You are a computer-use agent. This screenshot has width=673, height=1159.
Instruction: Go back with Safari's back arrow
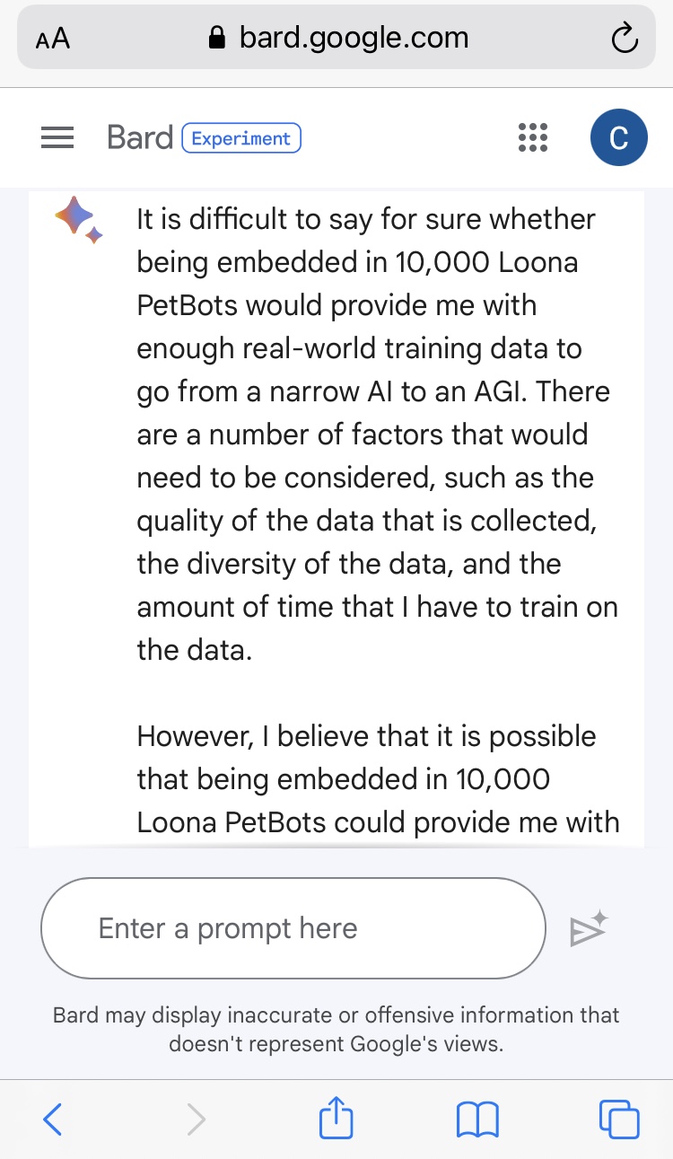click(53, 1119)
